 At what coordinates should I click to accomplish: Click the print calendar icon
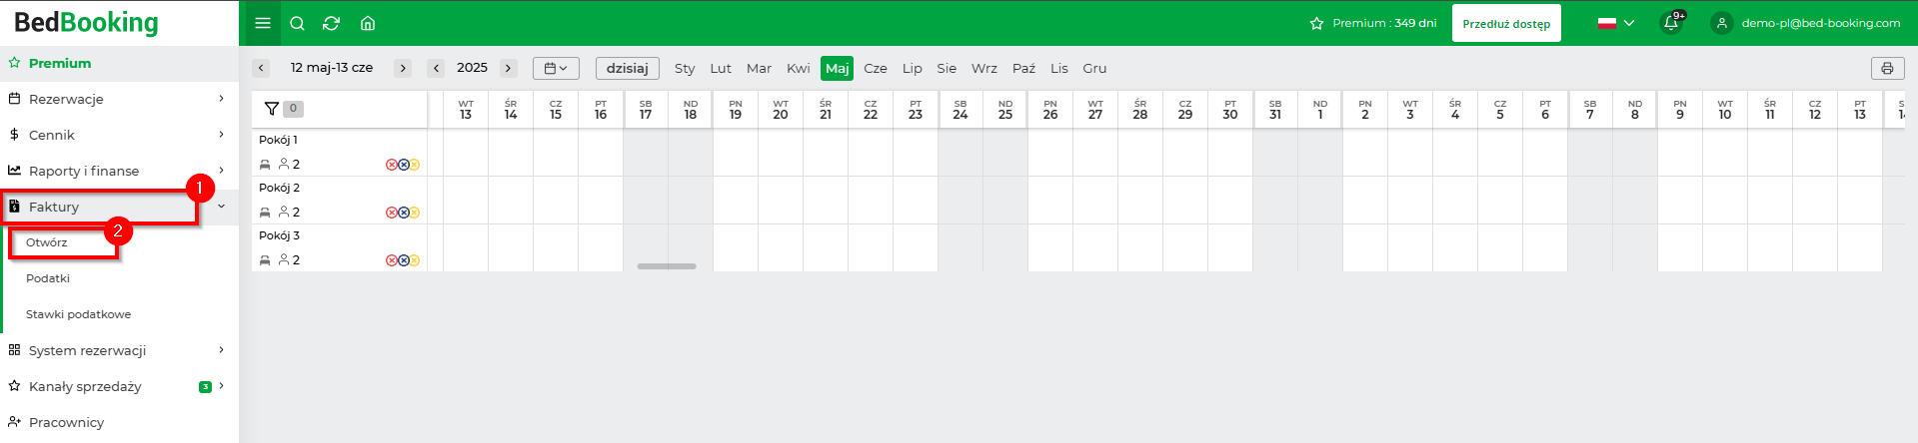point(1887,68)
